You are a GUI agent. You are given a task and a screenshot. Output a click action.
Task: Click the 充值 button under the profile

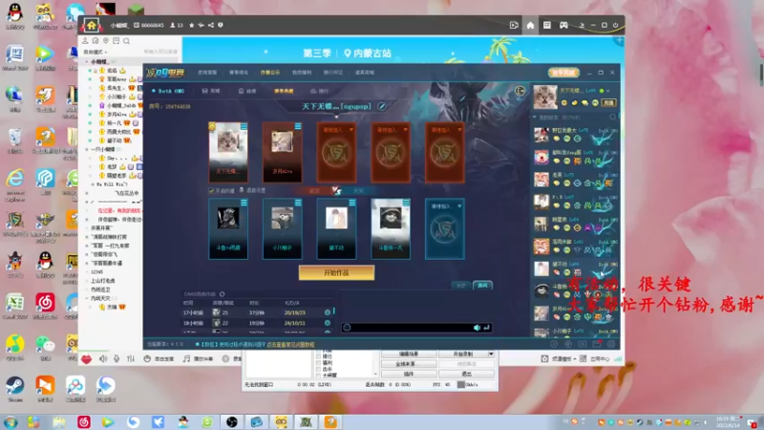608,103
